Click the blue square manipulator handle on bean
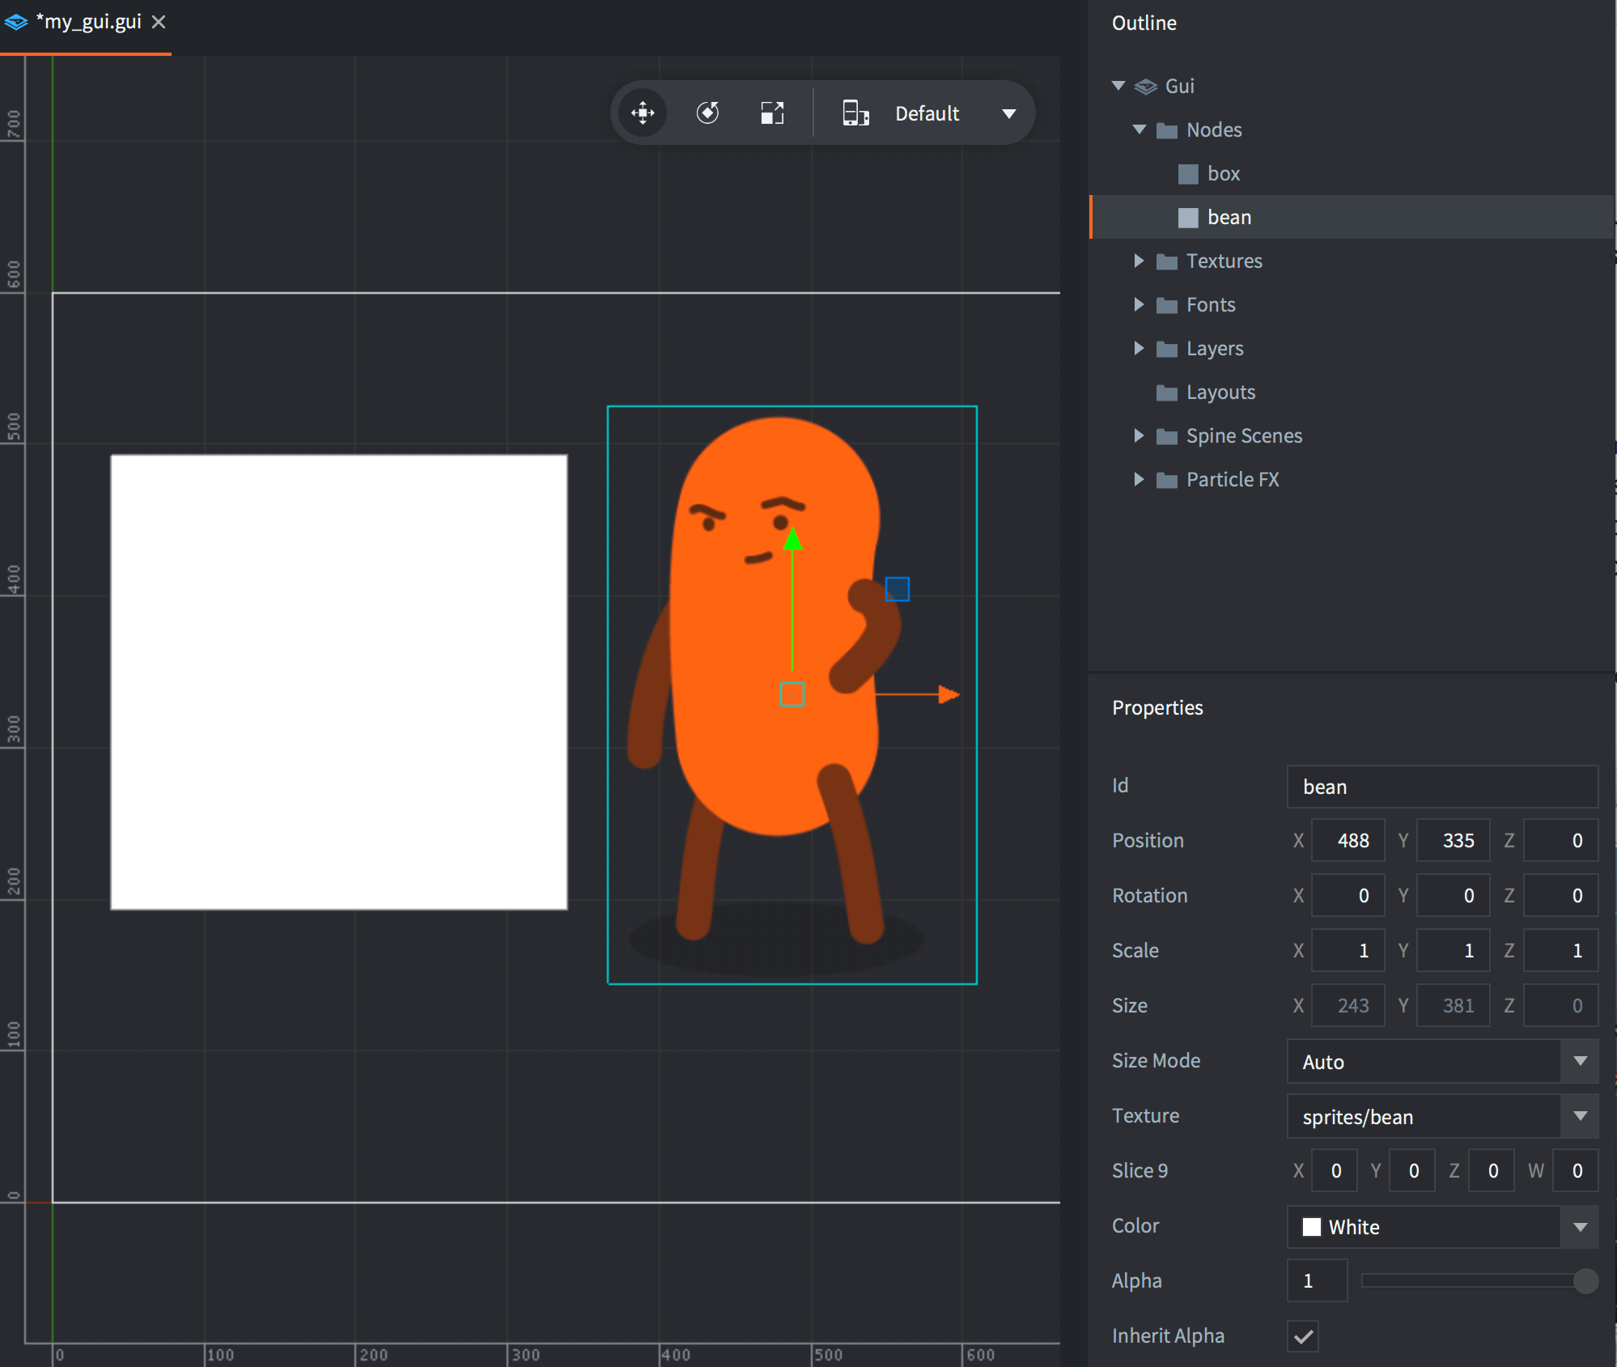 897,588
